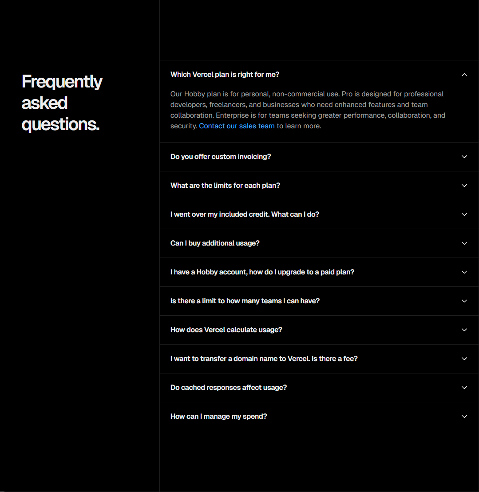Open the 'Do you offer custom invoicing?' question text
479x492 pixels.
[220, 157]
